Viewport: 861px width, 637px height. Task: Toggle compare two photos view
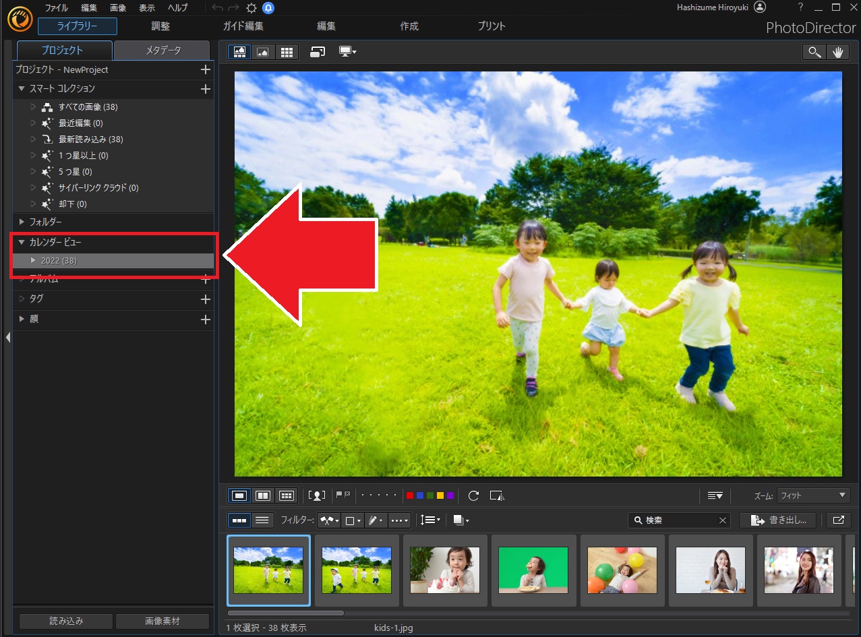(263, 495)
